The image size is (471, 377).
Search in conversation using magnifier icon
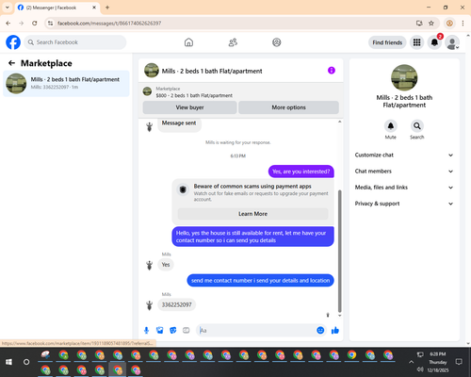[x=417, y=126]
